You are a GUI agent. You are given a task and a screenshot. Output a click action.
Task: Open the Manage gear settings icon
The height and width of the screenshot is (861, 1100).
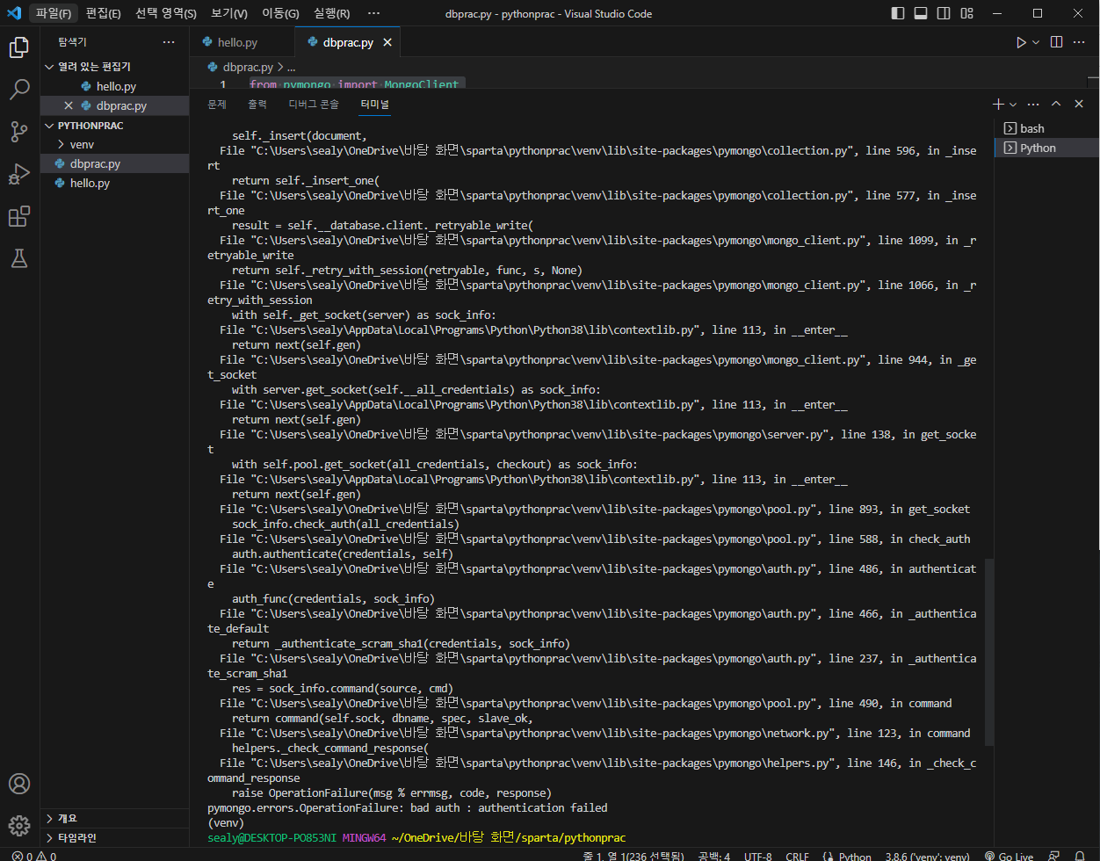click(19, 826)
